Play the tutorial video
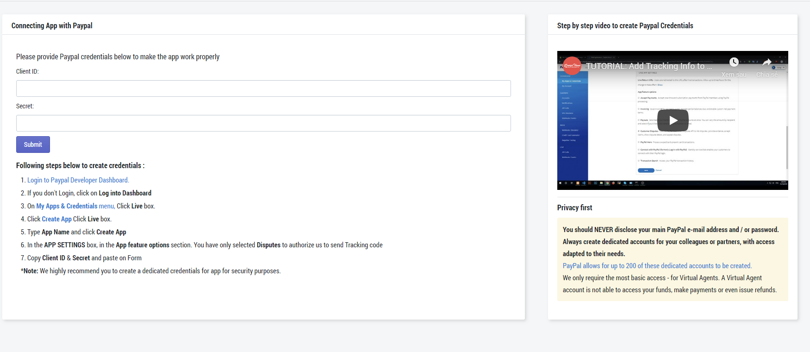810x352 pixels. click(673, 120)
